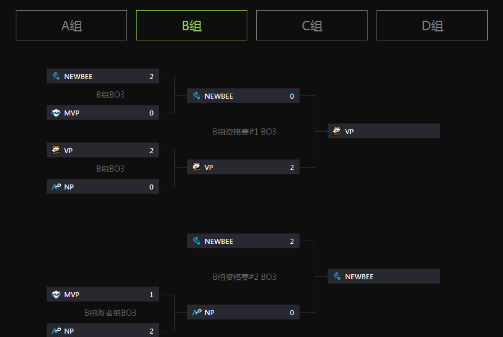Select the MVP row with score 1
Viewport: 503px width, 337px height.
tap(103, 294)
